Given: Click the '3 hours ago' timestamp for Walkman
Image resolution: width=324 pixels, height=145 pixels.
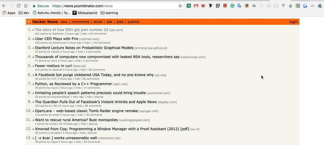Looking at the screenshot, I should coord(72,34).
